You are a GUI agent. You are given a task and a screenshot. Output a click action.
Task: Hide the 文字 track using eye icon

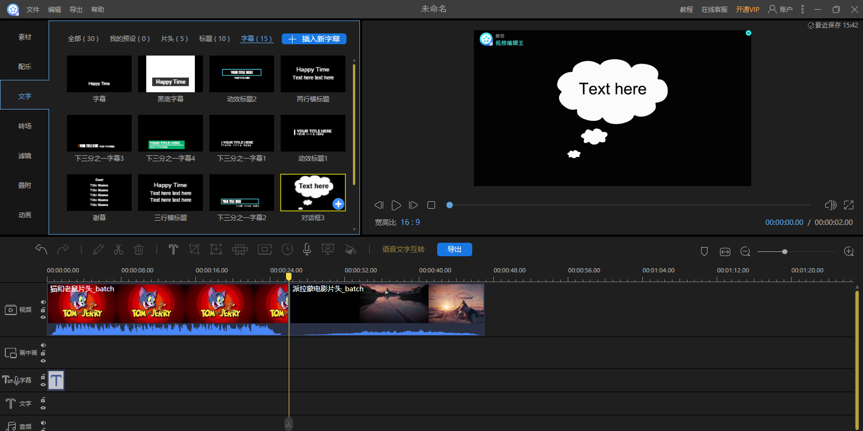click(43, 408)
